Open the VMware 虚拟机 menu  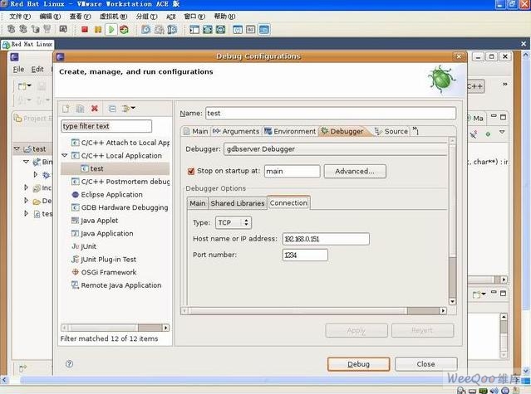113,17
